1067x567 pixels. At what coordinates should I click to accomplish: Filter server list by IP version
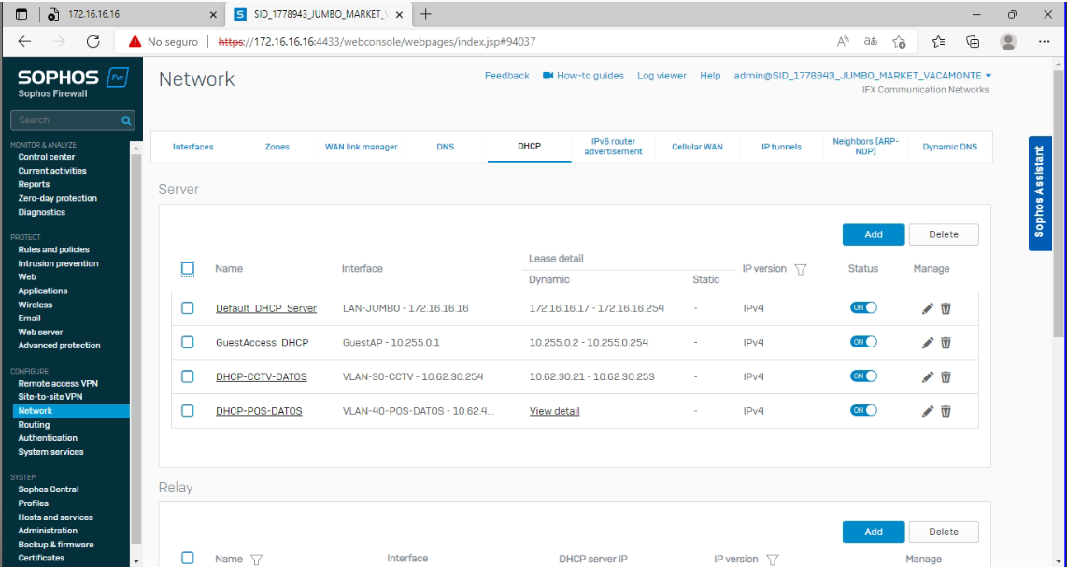coord(800,269)
